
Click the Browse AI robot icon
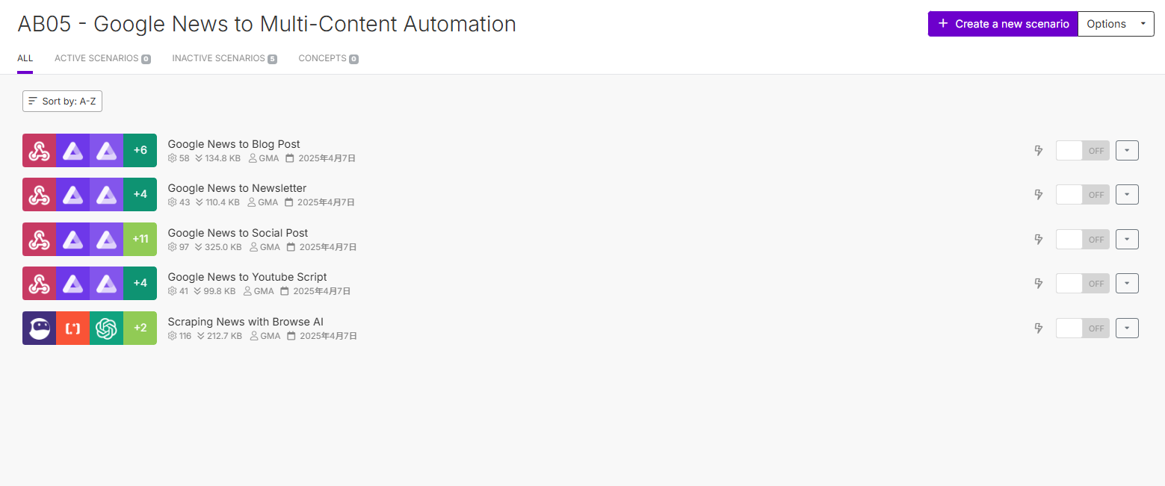(x=39, y=328)
